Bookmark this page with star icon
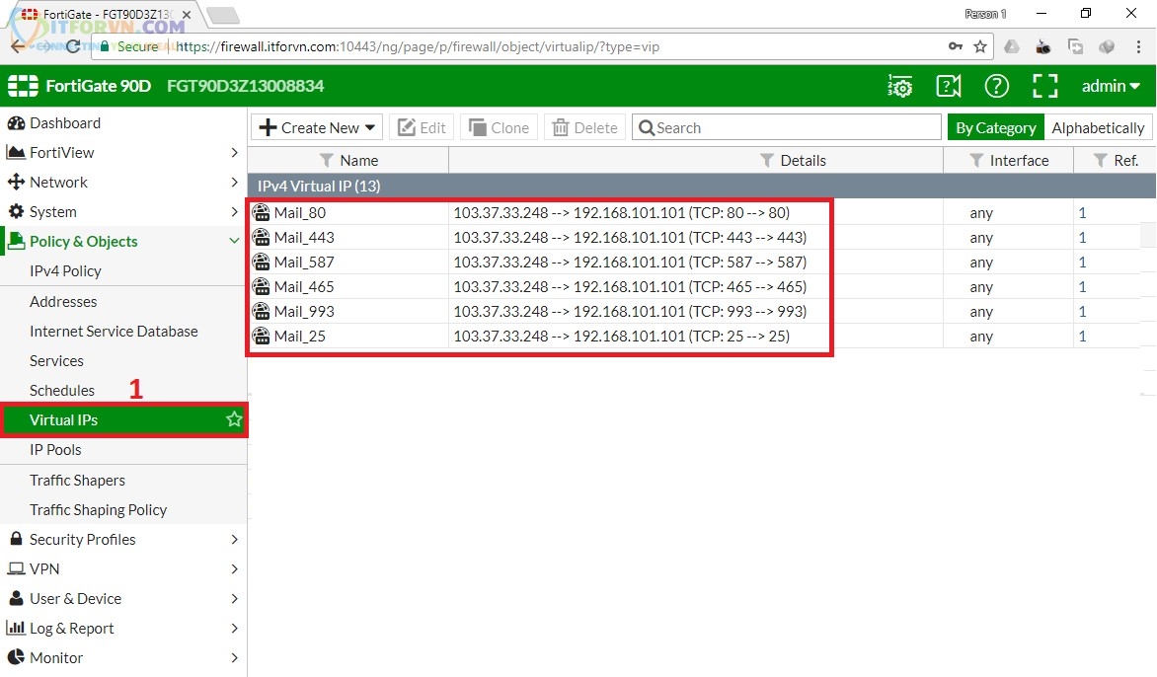Image resolution: width=1157 pixels, height=677 pixels. point(980,46)
